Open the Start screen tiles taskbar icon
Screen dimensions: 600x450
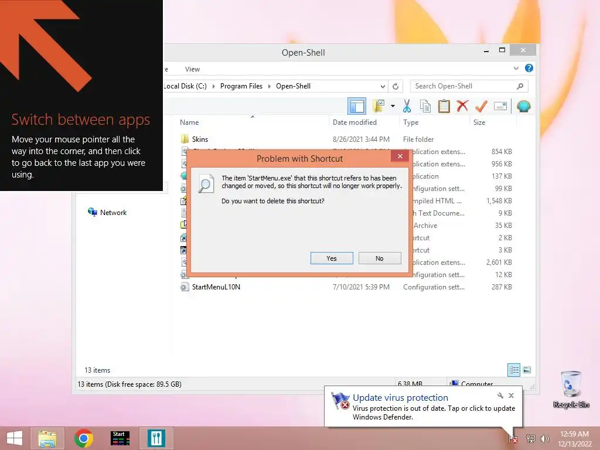pyautogui.click(x=120, y=438)
